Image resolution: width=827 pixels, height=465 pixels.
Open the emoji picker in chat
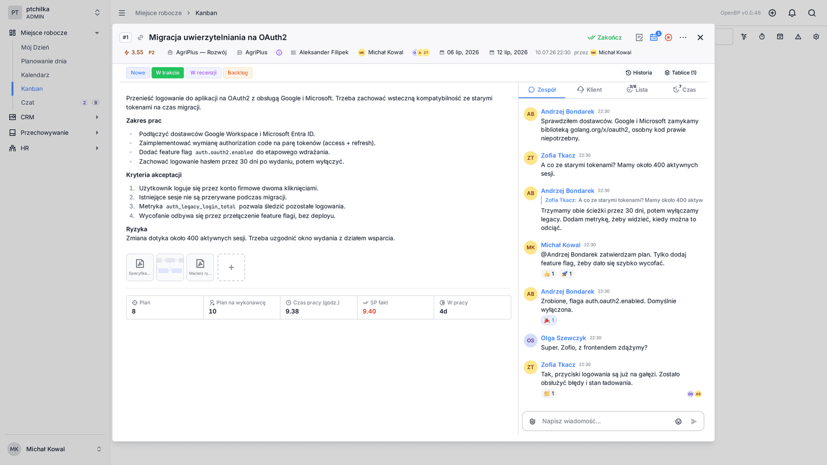[x=678, y=421]
